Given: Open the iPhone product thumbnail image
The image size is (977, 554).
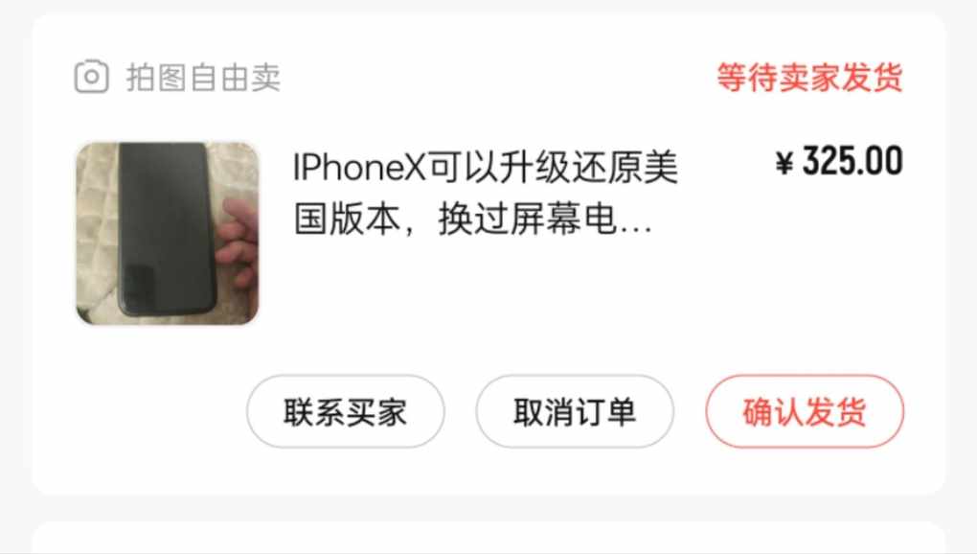Looking at the screenshot, I should (x=167, y=234).
